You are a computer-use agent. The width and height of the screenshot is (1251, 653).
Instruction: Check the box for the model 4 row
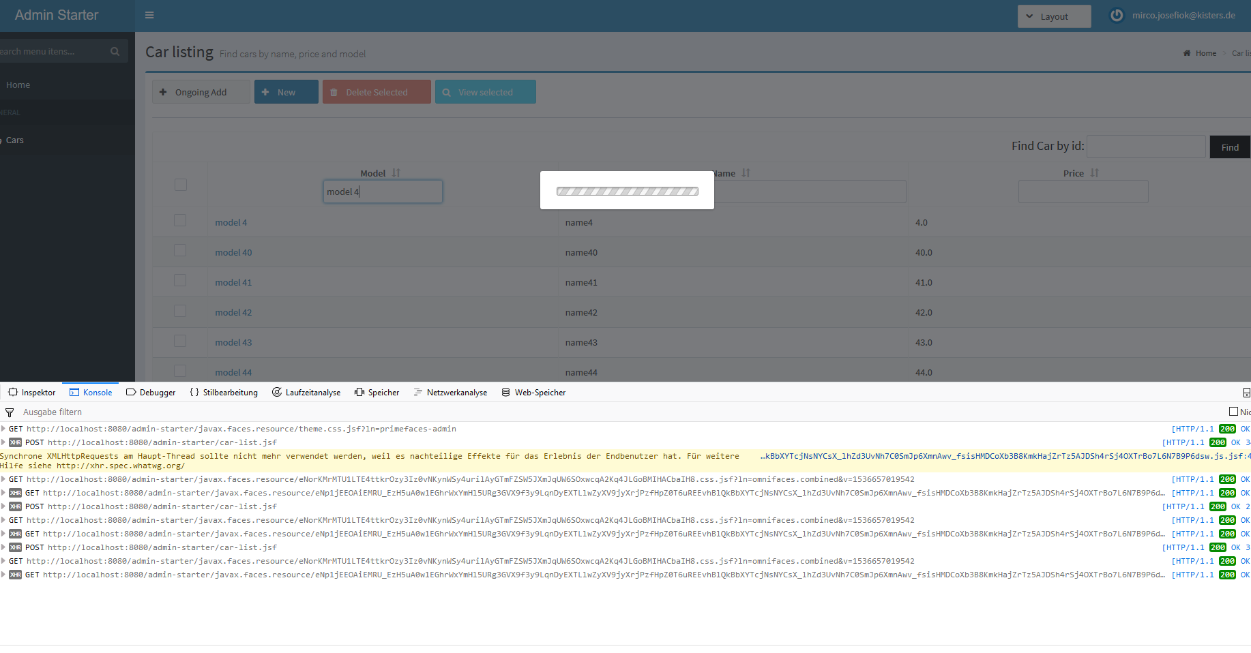[x=180, y=220]
